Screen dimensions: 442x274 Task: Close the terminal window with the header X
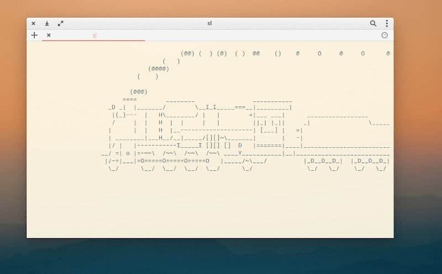[x=33, y=23]
